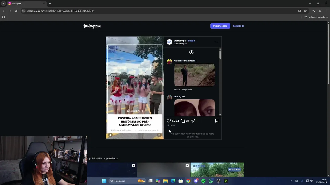
Task: Click the address bar URL
Action: (61, 11)
